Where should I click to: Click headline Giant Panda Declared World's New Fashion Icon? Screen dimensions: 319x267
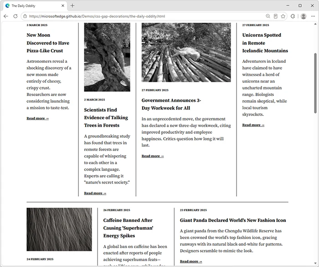coord(233,220)
